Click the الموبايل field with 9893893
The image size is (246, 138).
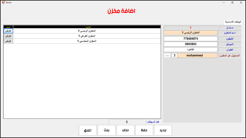tap(191, 44)
